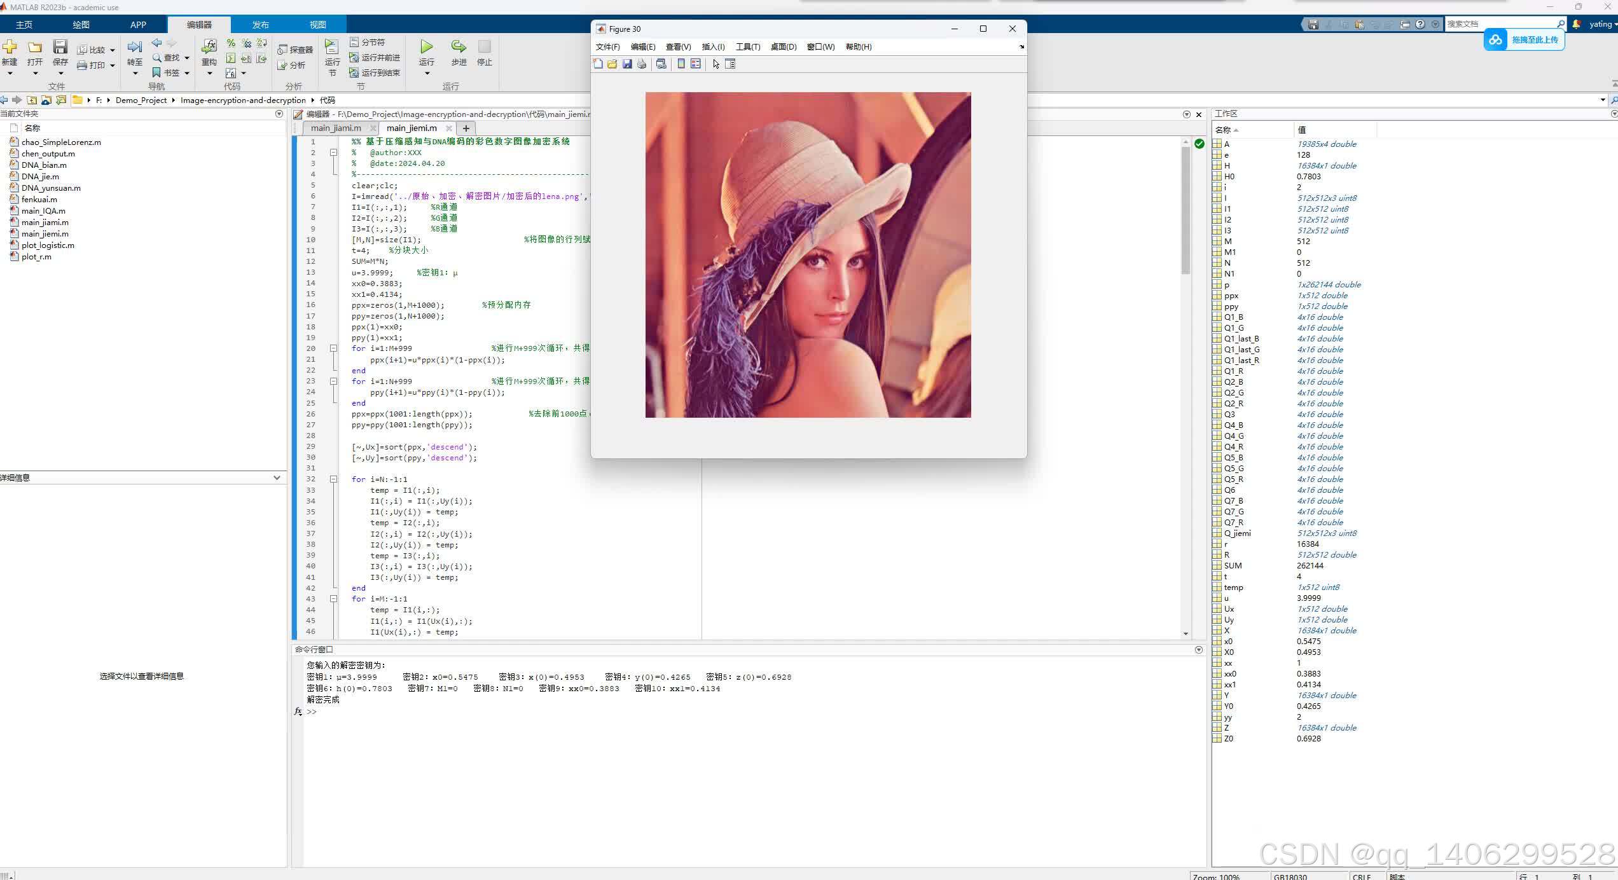Click the Run Section (运行节) icon

(332, 47)
